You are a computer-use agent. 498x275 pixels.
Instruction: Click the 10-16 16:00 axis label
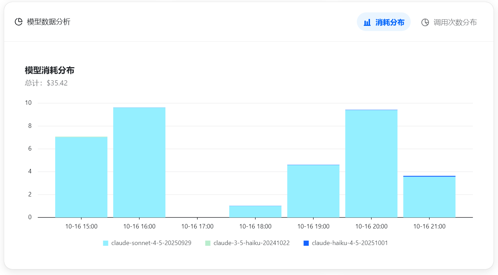pos(139,226)
